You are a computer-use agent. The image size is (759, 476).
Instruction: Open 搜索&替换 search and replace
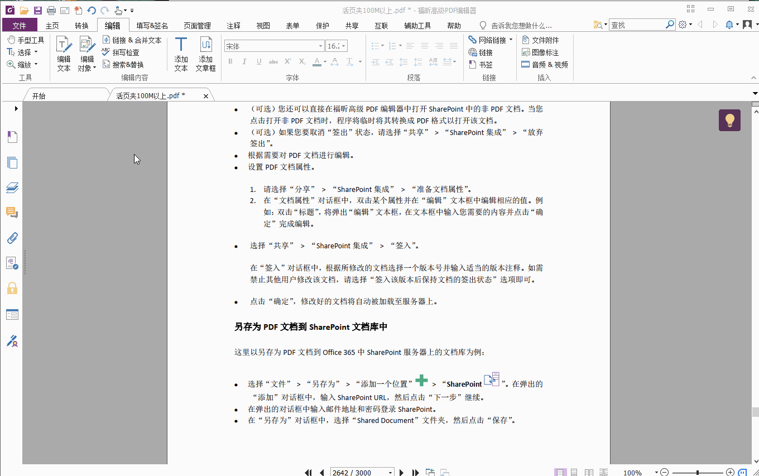124,64
